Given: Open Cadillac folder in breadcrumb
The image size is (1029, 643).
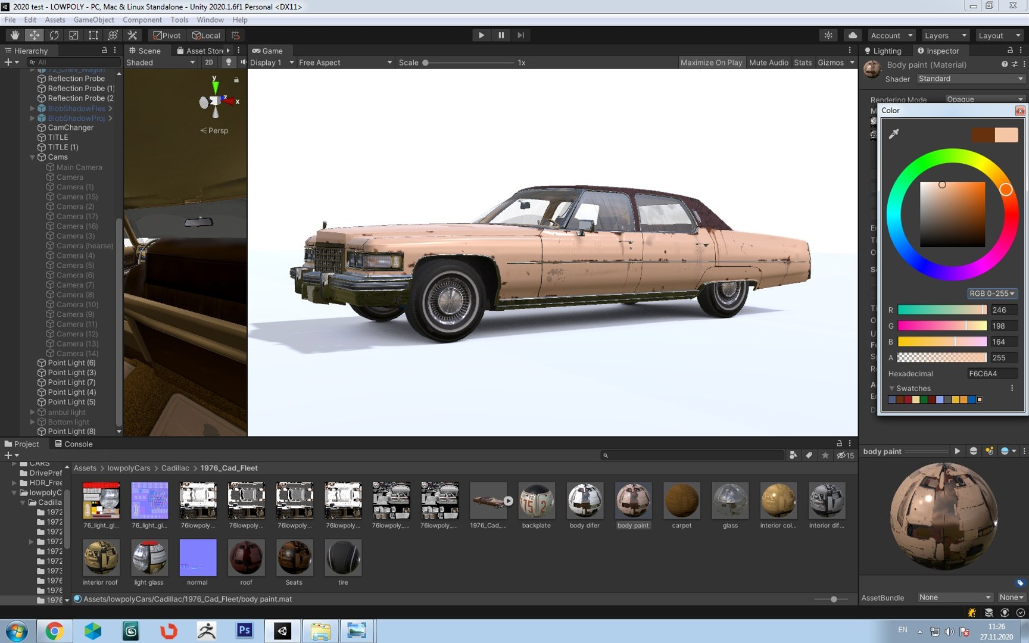Looking at the screenshot, I should pos(175,468).
